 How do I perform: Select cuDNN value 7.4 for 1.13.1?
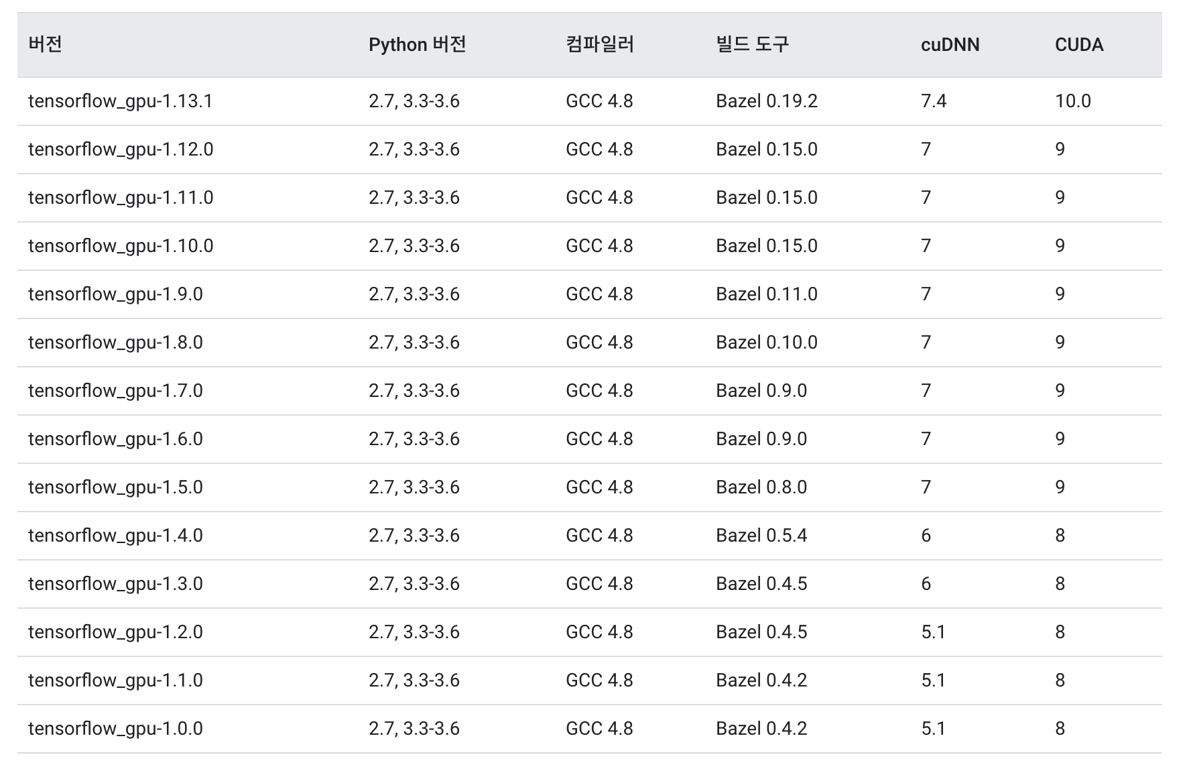click(x=934, y=101)
